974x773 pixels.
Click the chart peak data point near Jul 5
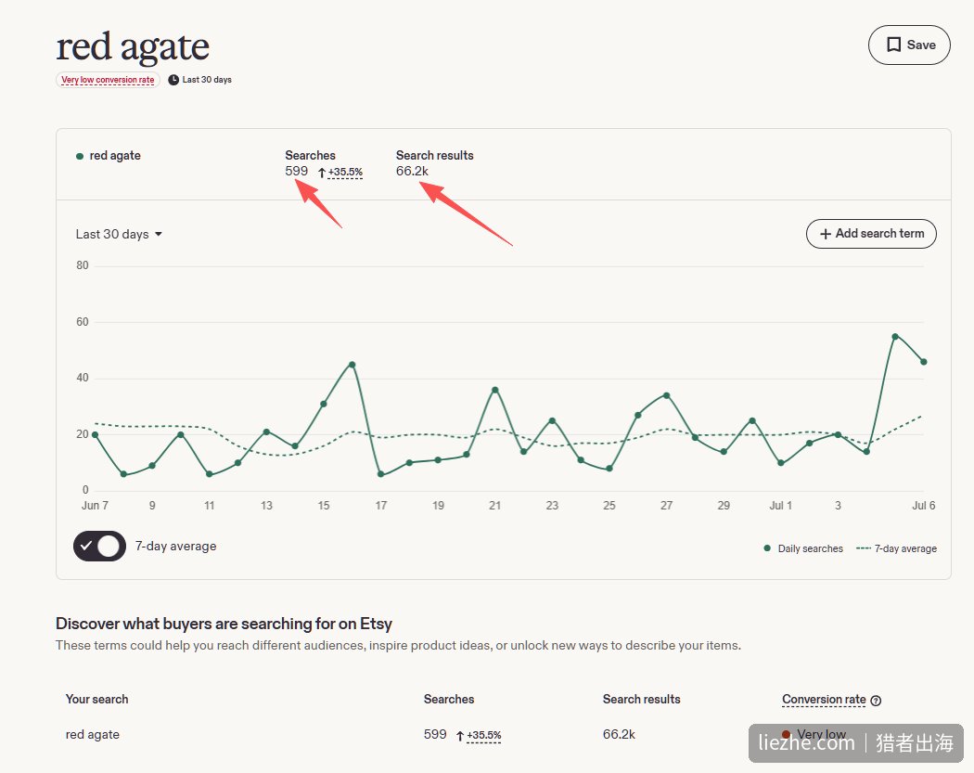pyautogui.click(x=895, y=336)
